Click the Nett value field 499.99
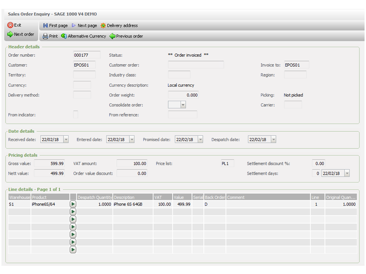This screenshot has width=366, height=274. click(49, 173)
